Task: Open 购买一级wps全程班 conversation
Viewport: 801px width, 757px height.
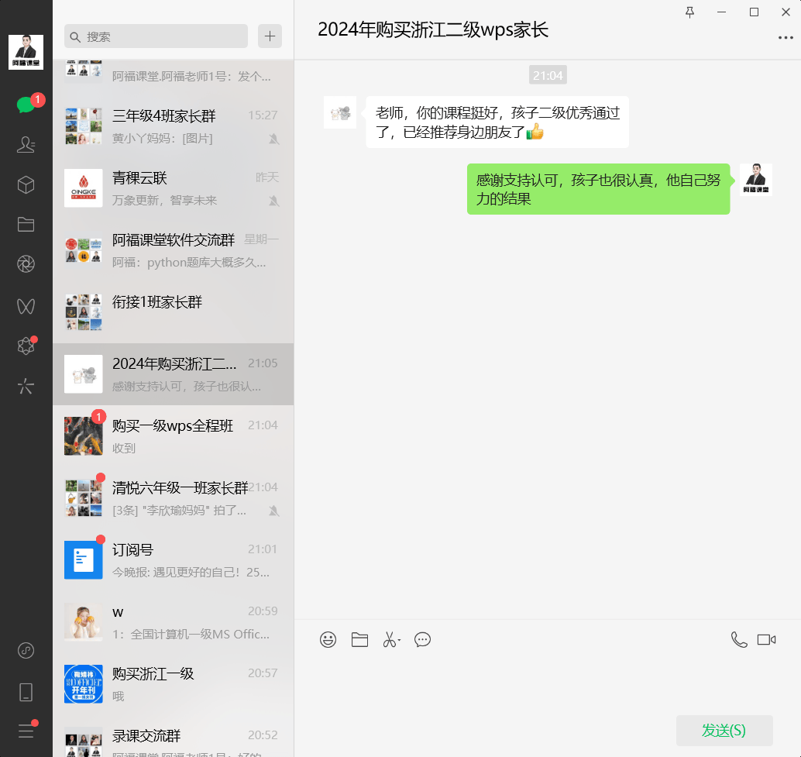Action: tap(174, 436)
